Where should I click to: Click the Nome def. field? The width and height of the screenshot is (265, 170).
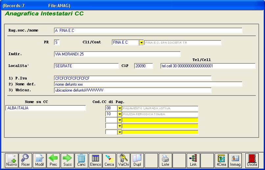[x=148, y=84]
